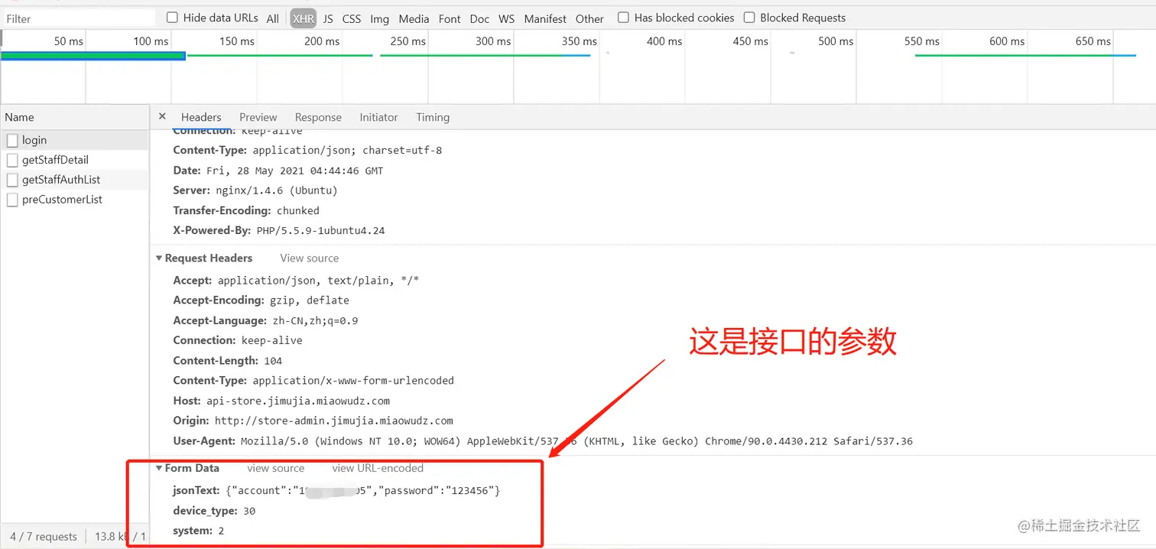The height and width of the screenshot is (549, 1156).
Task: Select the getStaffDetail request
Action: [x=74, y=160]
